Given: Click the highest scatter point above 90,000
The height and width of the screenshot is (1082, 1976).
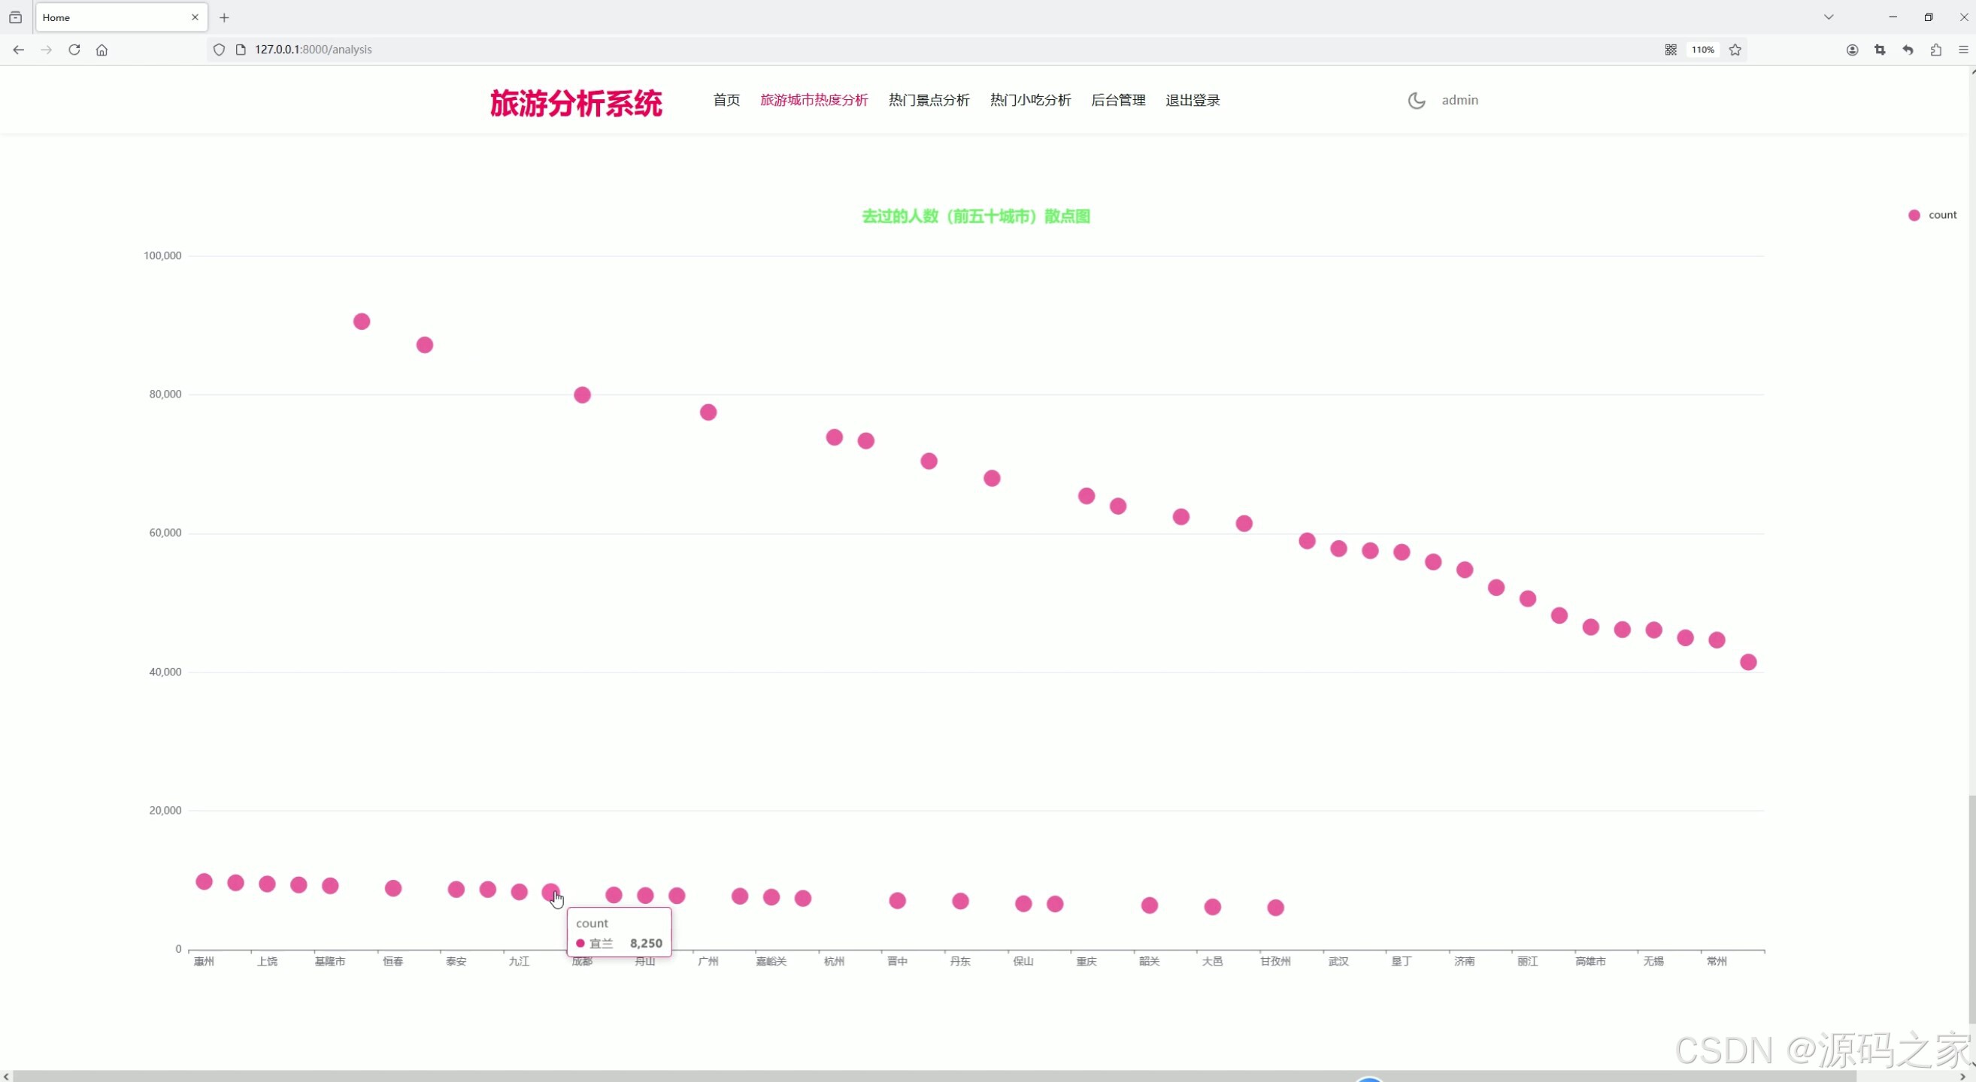Looking at the screenshot, I should point(362,322).
